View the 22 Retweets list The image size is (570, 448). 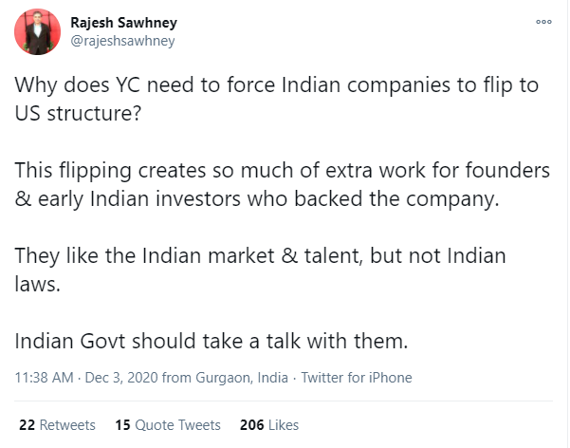coord(57,424)
